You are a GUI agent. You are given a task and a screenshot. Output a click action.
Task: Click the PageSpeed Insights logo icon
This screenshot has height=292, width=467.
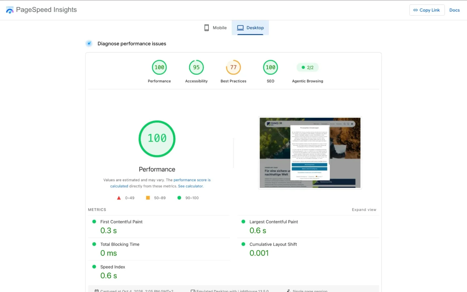point(10,10)
